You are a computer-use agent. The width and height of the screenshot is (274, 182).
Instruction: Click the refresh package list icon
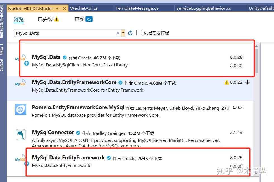coord(130,33)
